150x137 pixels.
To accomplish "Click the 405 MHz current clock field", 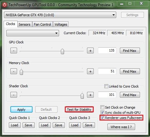I will (x=116, y=33).
